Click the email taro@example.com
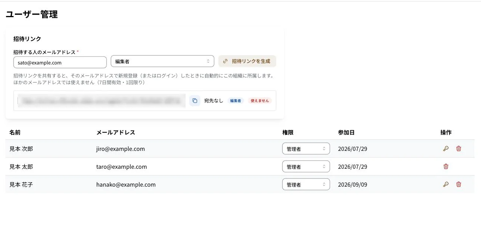This screenshot has height=241, width=481. (x=122, y=167)
